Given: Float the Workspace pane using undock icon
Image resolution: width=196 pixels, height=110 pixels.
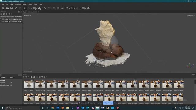Looking at the screenshot, I should [19, 12].
